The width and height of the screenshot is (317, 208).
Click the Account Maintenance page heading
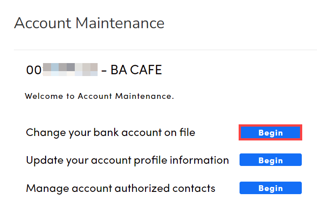point(89,22)
